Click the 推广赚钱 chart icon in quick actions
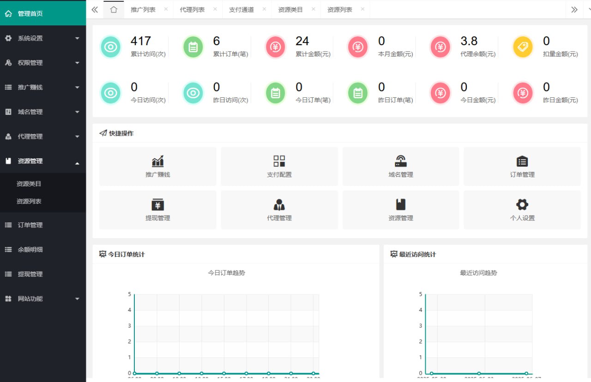This screenshot has height=382, width=591. 157,161
